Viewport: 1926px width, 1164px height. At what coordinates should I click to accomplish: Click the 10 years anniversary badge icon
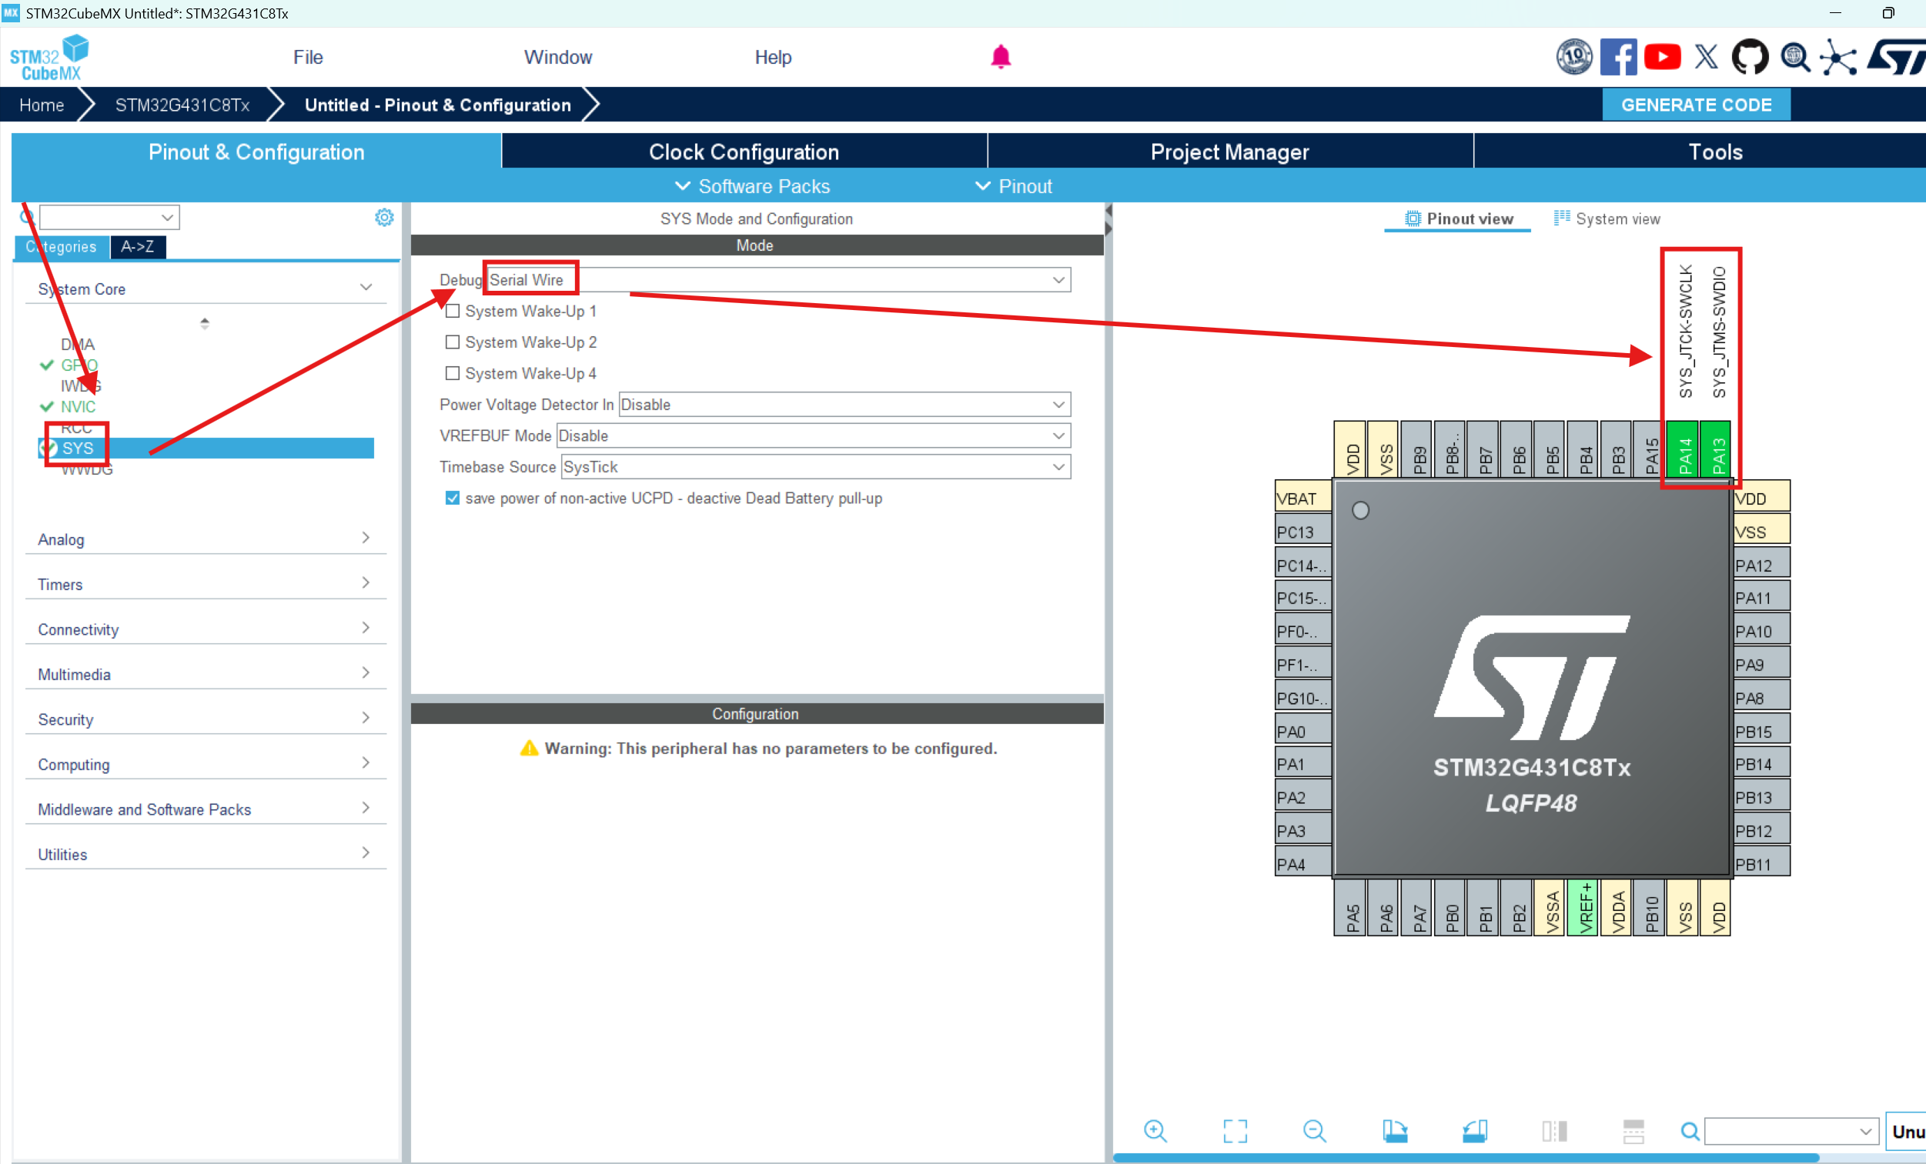pyautogui.click(x=1573, y=57)
